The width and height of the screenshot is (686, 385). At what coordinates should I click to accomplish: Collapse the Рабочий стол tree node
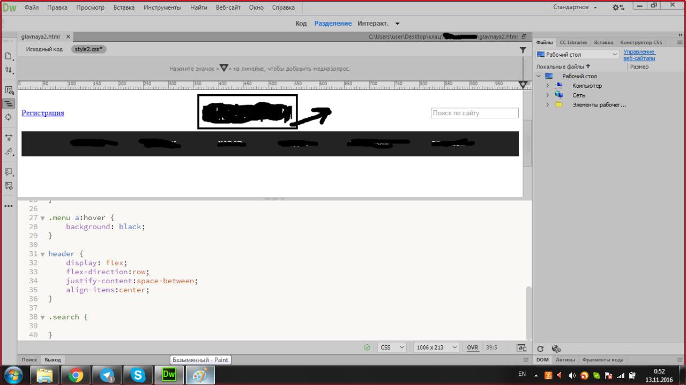(x=539, y=76)
